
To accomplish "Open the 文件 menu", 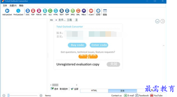I will pyautogui.click(x=5, y=6).
